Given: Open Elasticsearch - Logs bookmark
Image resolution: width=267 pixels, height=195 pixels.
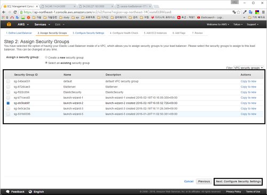Looking at the screenshot, I should pyautogui.click(x=210, y=18).
